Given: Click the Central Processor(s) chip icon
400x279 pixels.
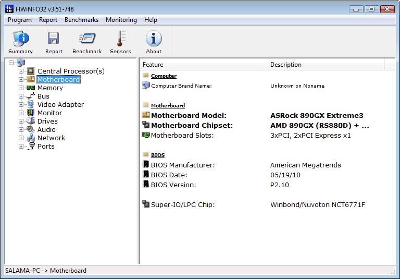Looking at the screenshot, I should pos(31,71).
